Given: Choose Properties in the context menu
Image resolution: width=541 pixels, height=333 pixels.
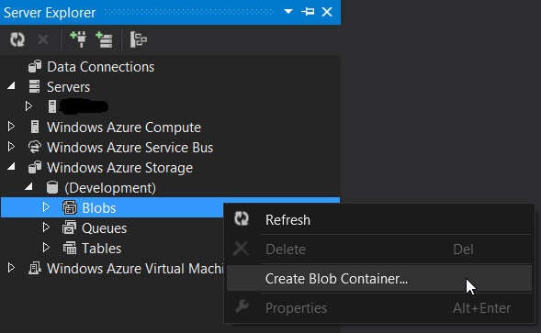Looking at the screenshot, I should click(x=379, y=308).
